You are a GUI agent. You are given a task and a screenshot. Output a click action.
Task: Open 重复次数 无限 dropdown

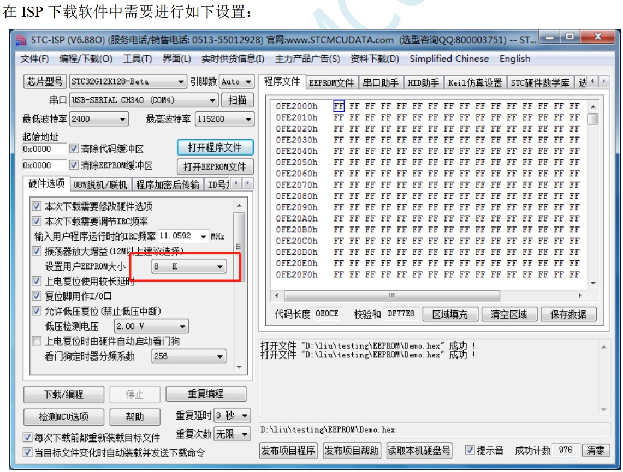[x=233, y=434]
